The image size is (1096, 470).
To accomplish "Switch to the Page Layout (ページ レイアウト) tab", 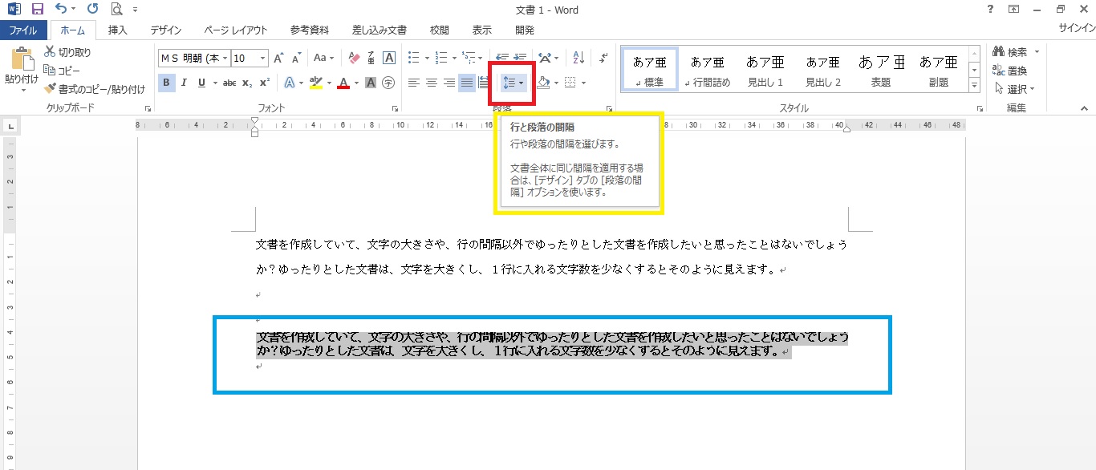I will pos(236,30).
